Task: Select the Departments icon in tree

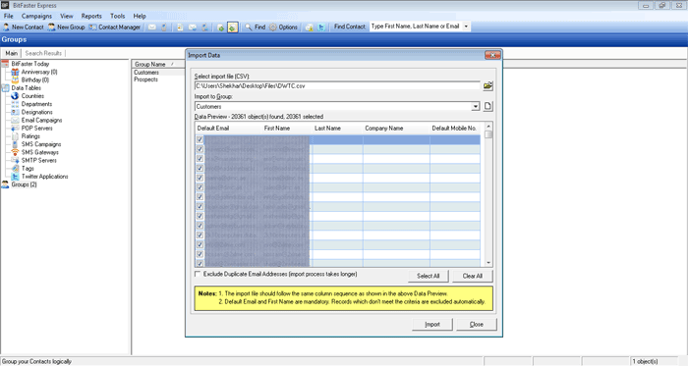Action: point(15,104)
